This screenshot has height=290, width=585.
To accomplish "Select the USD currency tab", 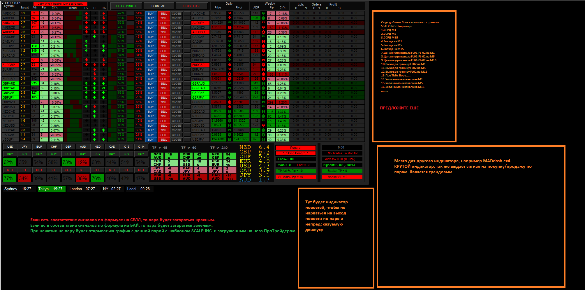I will tap(10, 147).
